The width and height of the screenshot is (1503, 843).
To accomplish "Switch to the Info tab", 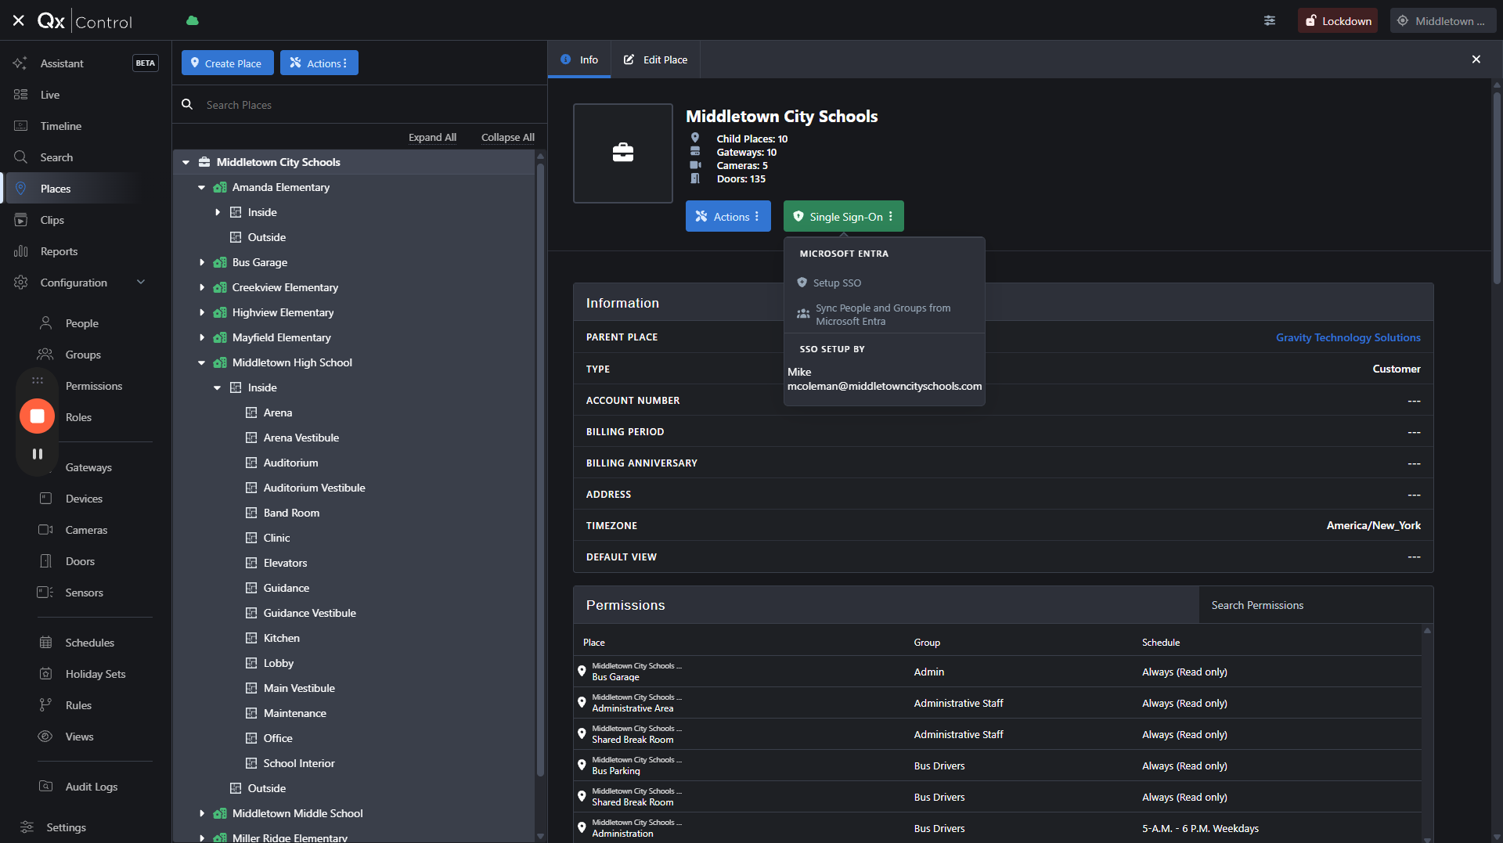I will pyautogui.click(x=579, y=59).
